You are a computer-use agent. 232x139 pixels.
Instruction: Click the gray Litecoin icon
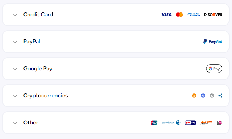click(x=212, y=96)
